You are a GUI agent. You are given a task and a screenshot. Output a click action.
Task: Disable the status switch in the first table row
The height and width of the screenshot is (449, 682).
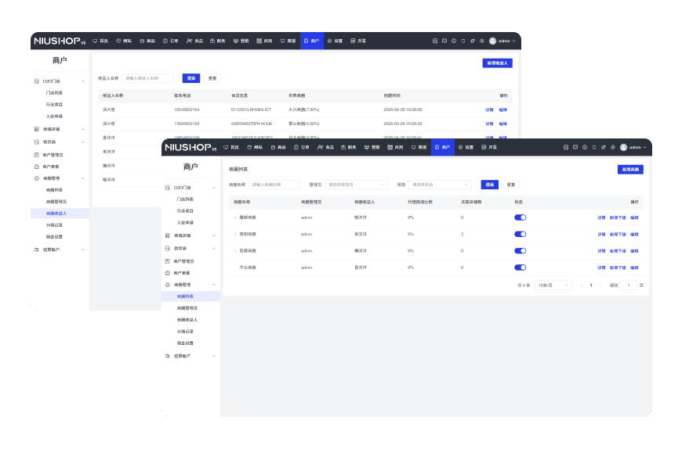[520, 217]
